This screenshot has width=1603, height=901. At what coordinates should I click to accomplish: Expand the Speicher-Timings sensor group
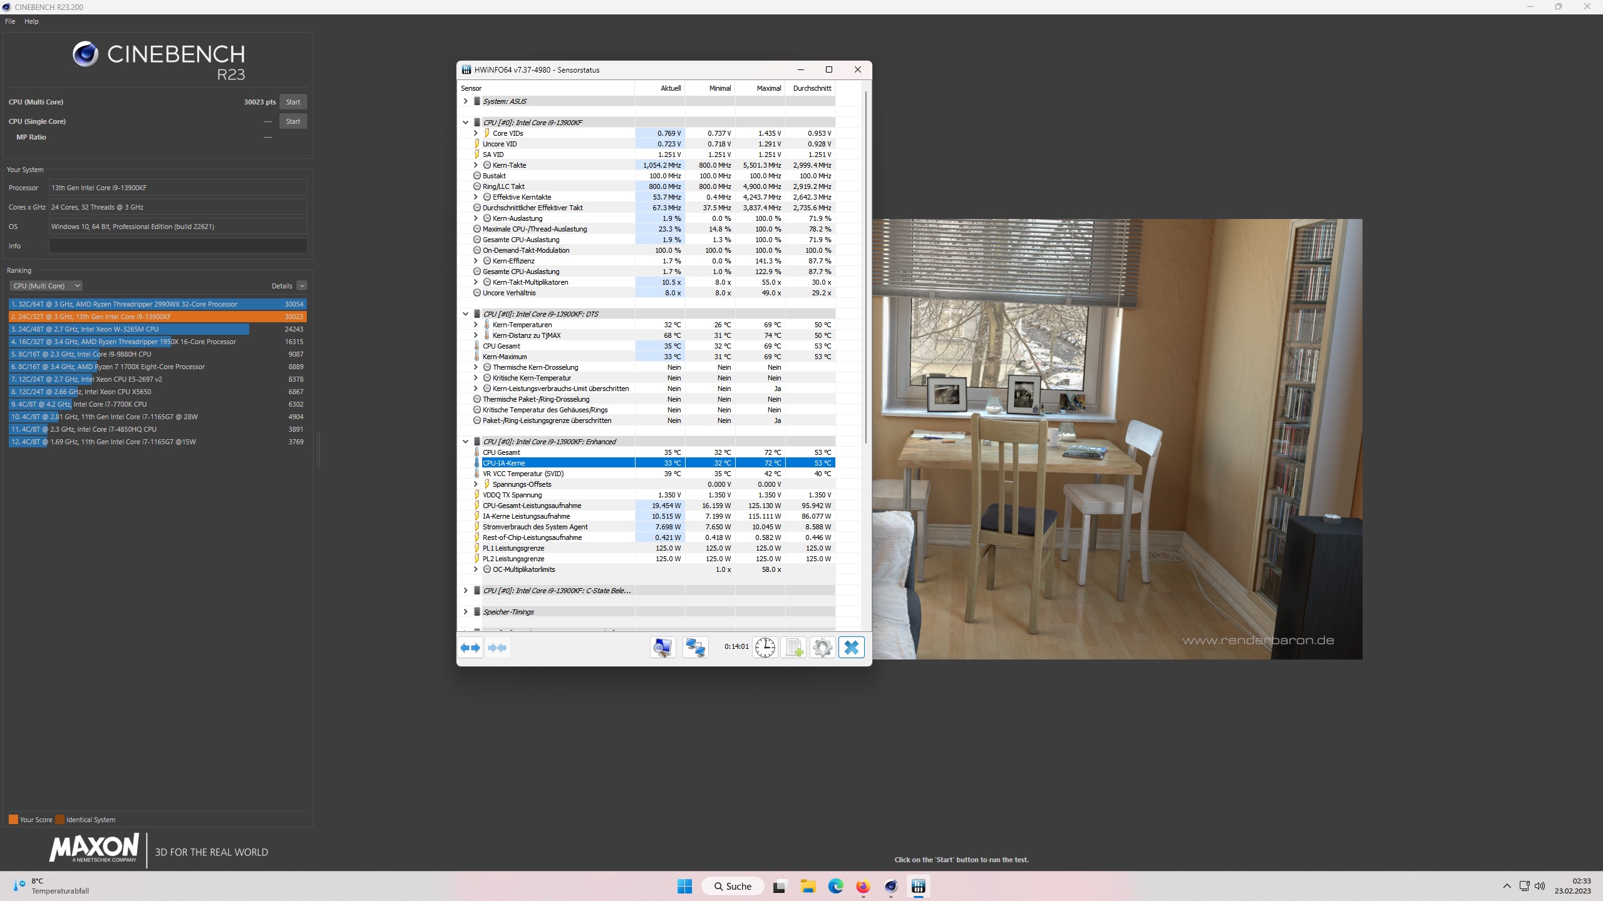[x=465, y=612]
